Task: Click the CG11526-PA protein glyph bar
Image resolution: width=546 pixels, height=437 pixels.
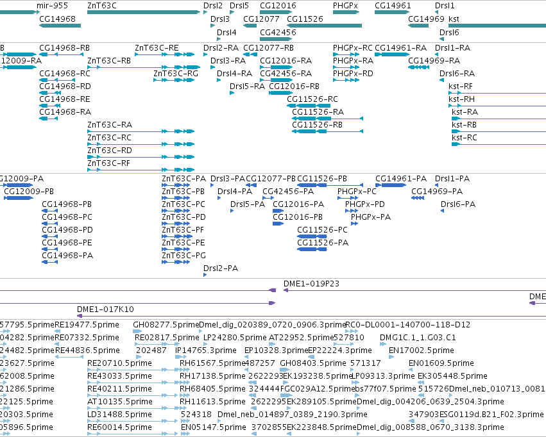Action: pos(312,249)
